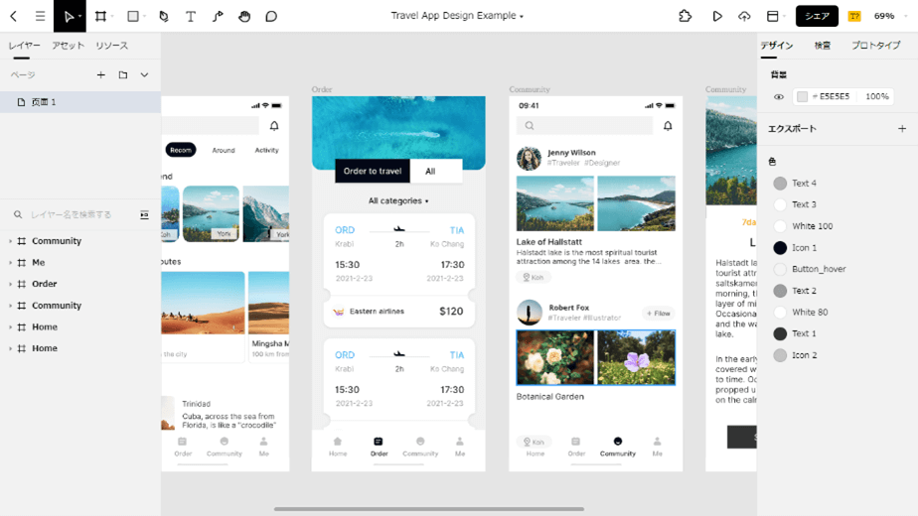Click the background opacity 100% field
This screenshot has width=918, height=516.
[x=877, y=96]
